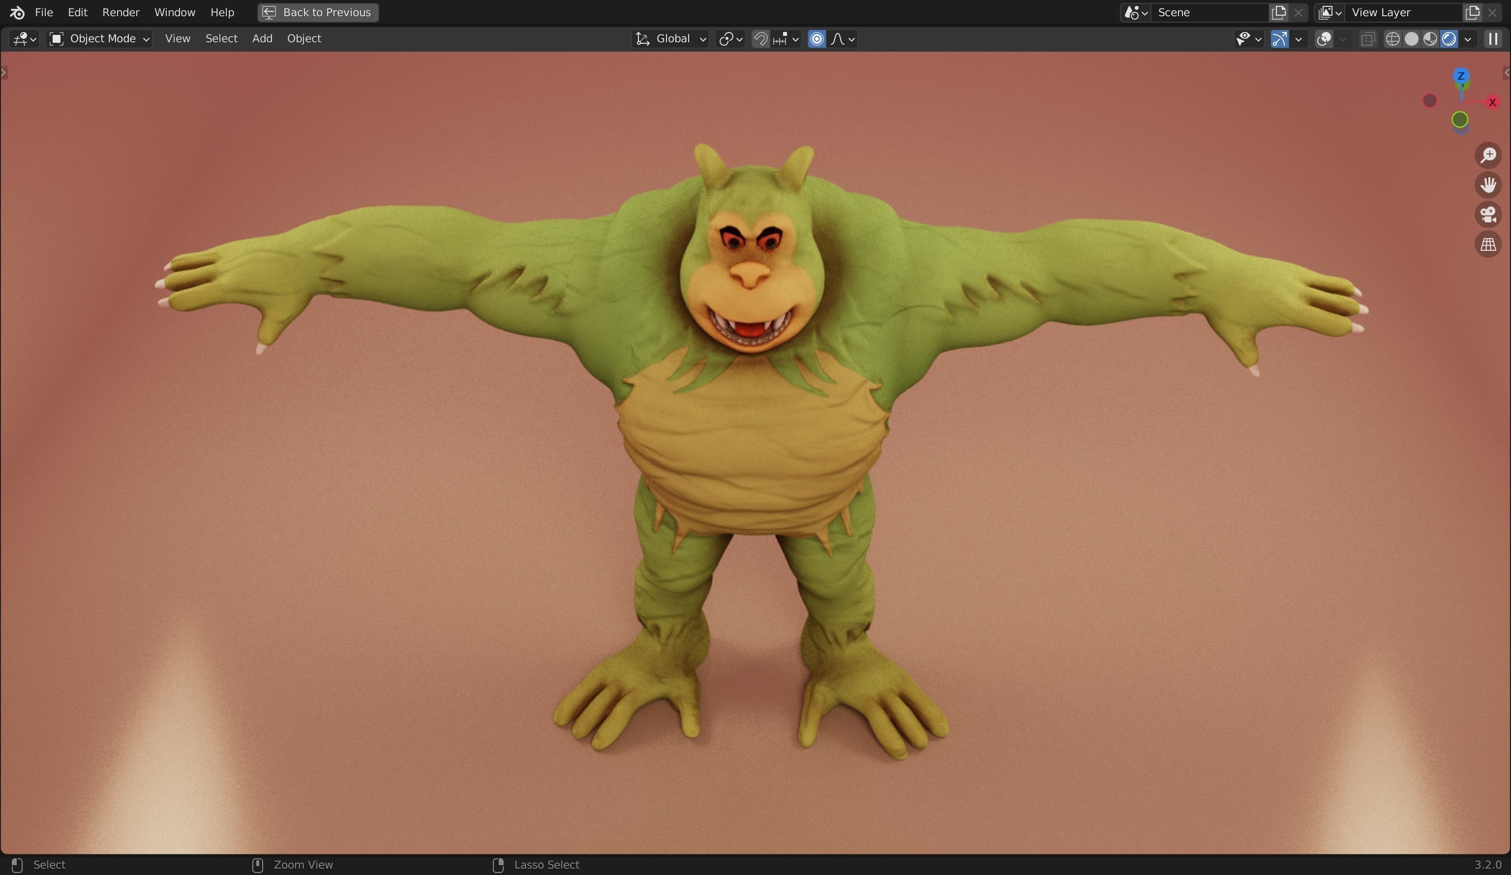Pause the viewport render preview
The image size is (1511, 875).
(1493, 39)
